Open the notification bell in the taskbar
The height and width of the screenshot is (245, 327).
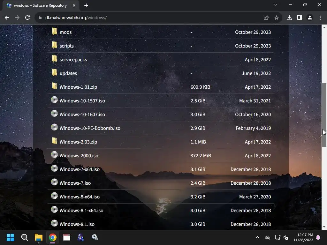pyautogui.click(x=318, y=237)
